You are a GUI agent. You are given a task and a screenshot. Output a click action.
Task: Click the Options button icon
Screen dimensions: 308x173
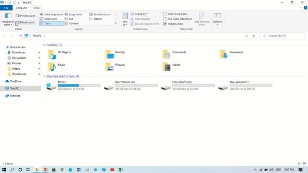218,16
